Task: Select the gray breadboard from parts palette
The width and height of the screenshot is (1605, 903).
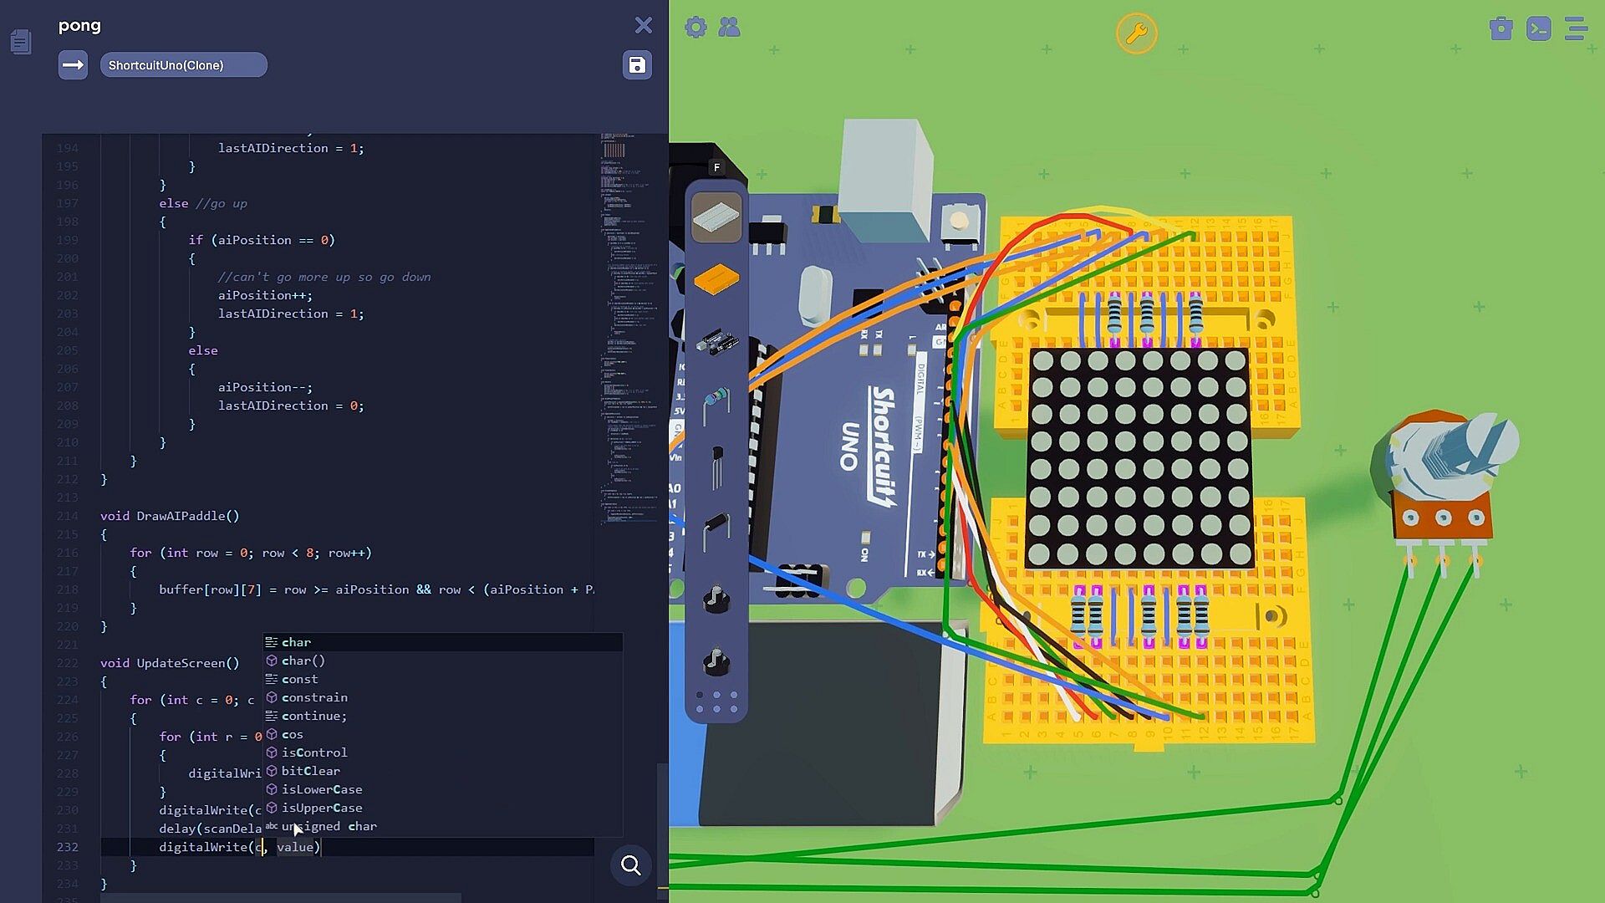Action: tap(716, 217)
